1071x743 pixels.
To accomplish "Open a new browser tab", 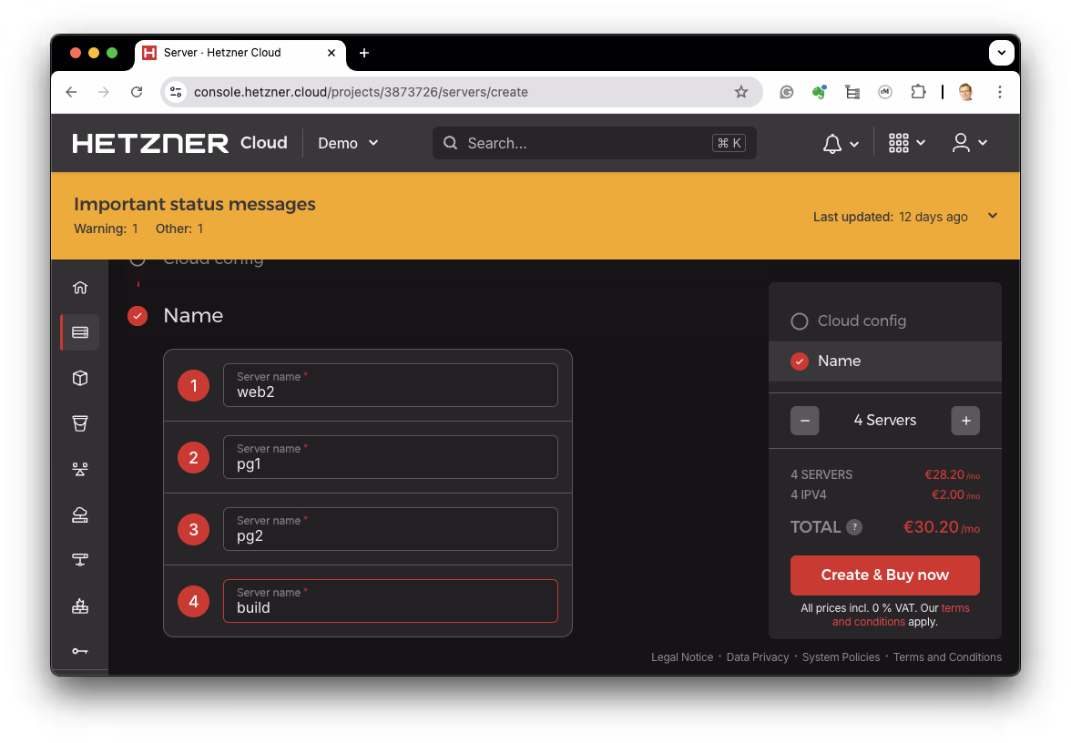I will click(364, 53).
